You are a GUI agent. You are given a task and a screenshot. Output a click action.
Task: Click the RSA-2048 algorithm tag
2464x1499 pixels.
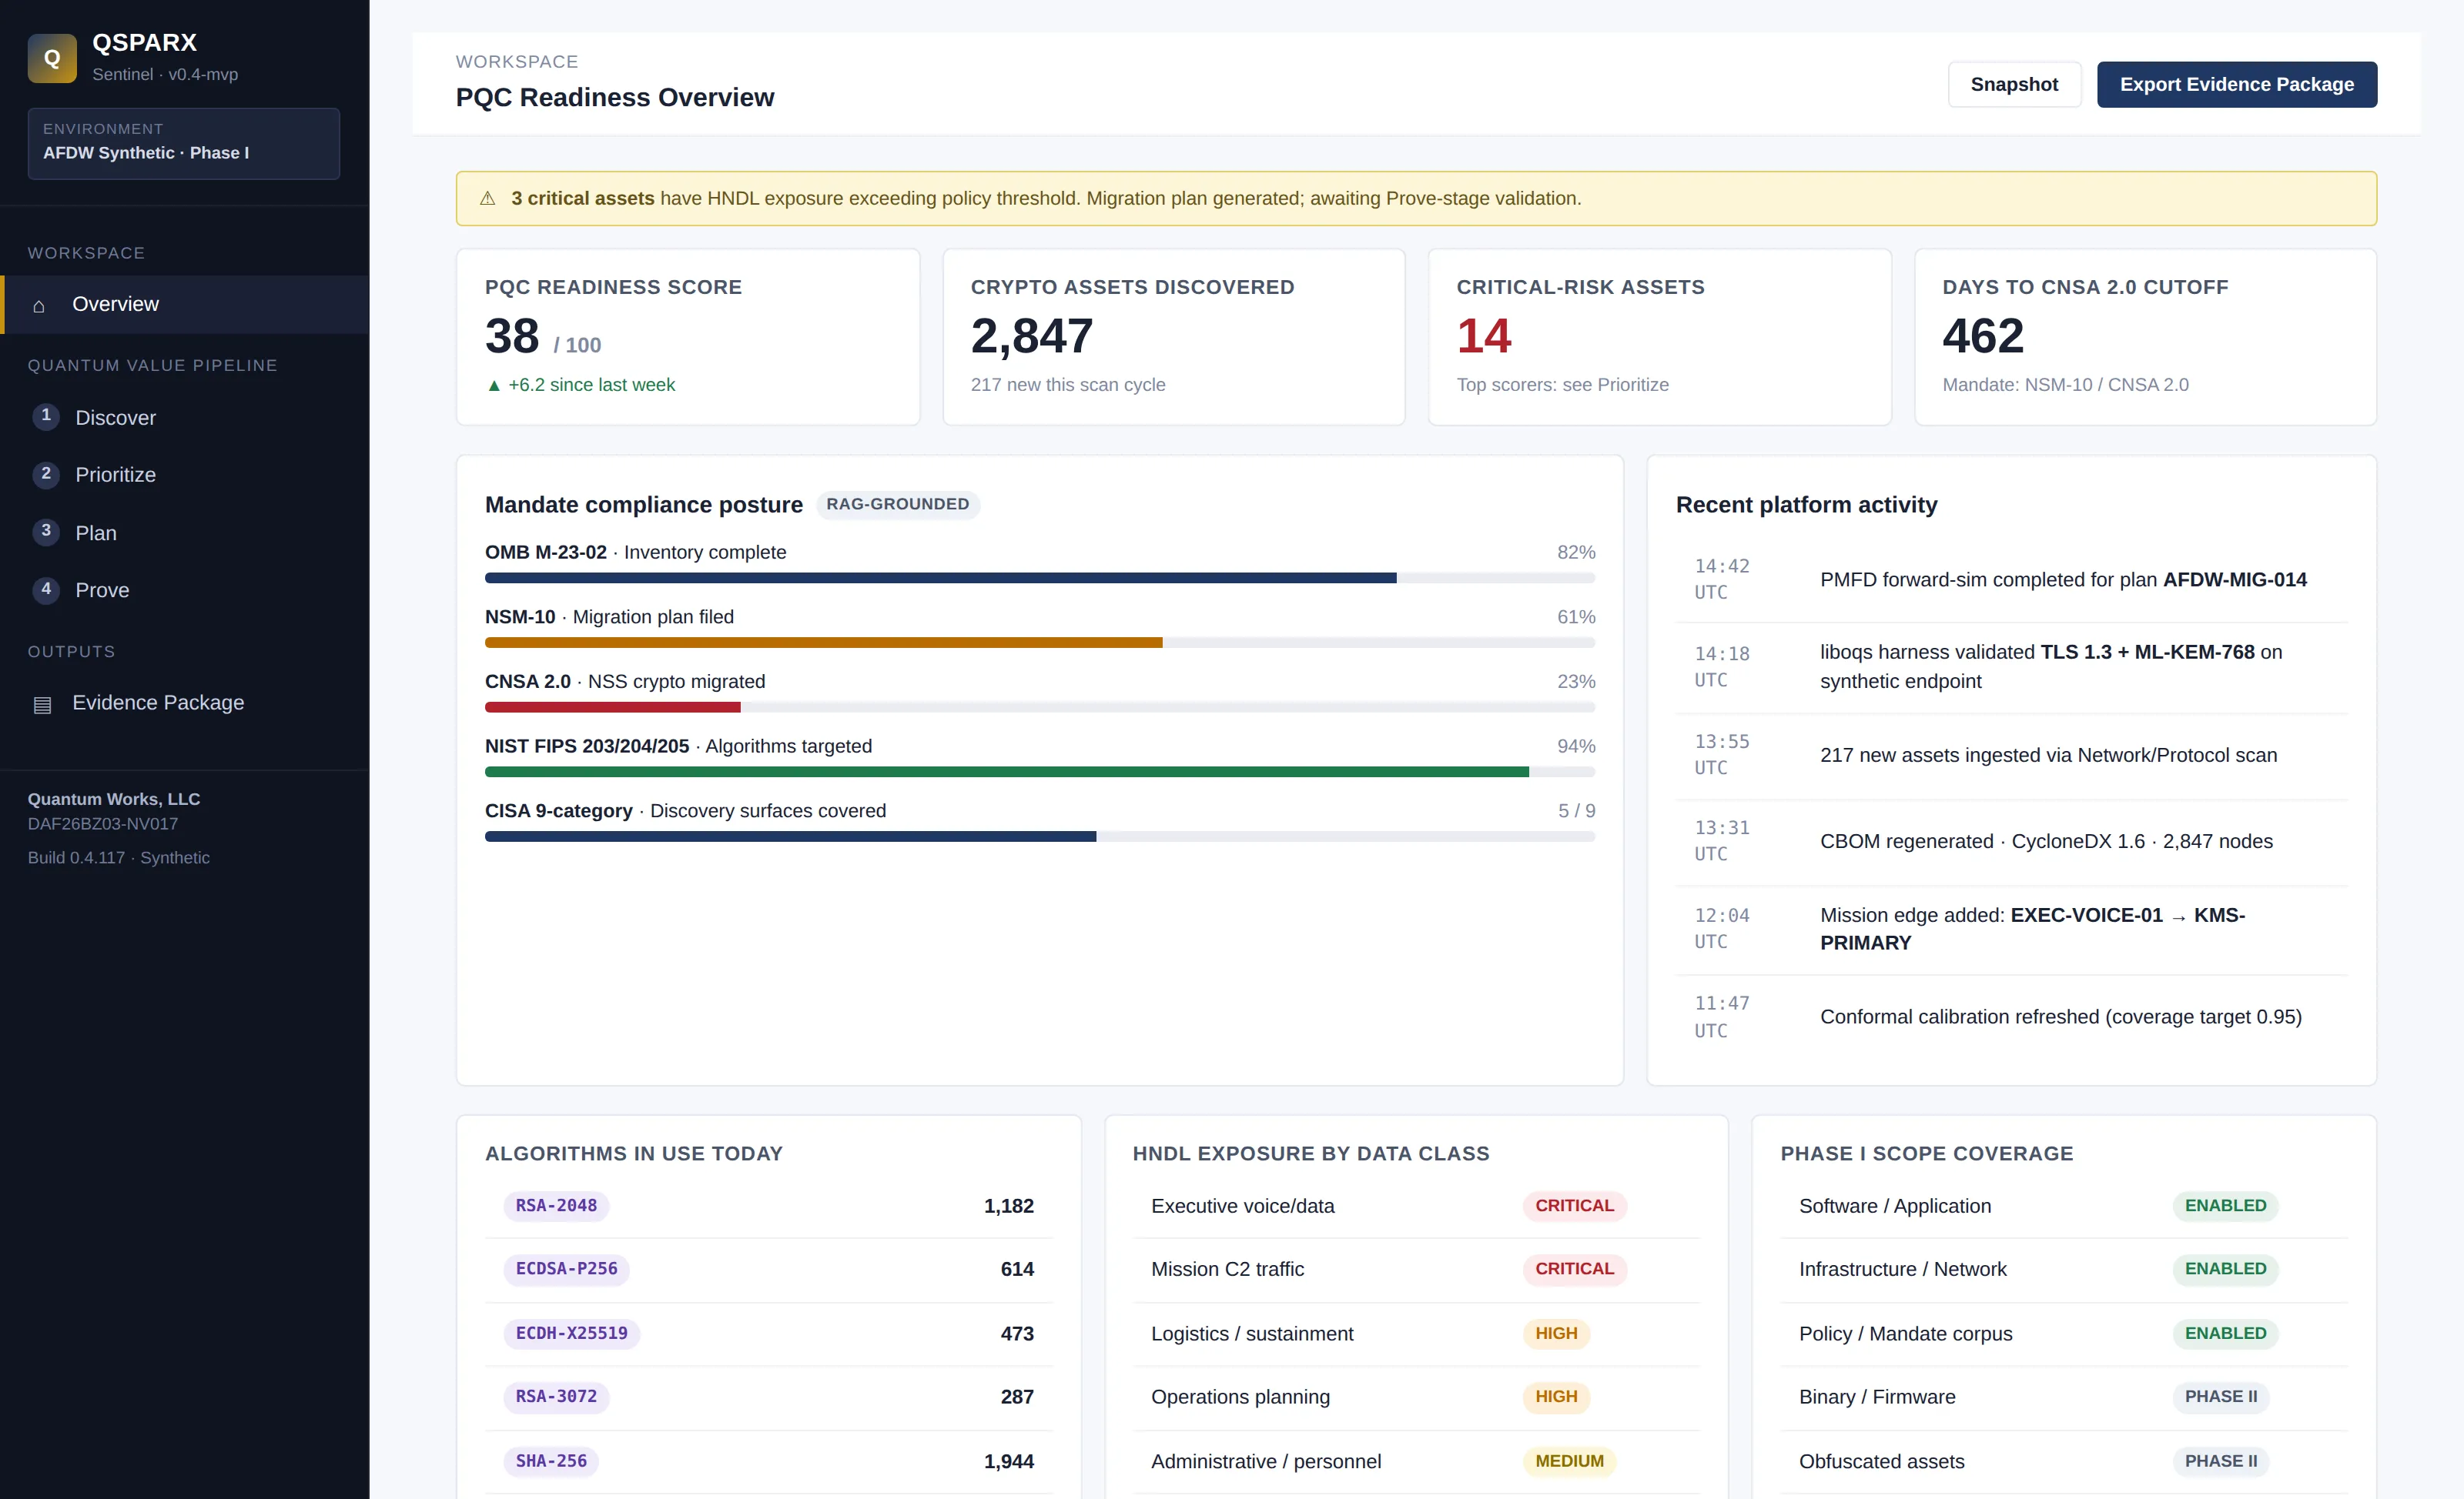click(556, 1206)
